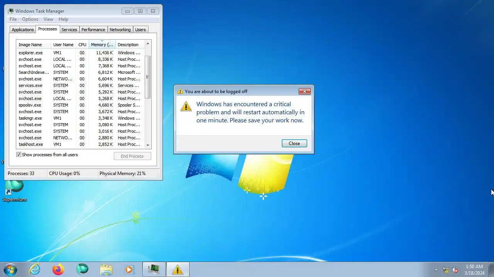Click the process list scroll down arrow
The width and height of the screenshot is (494, 277).
[x=148, y=145]
